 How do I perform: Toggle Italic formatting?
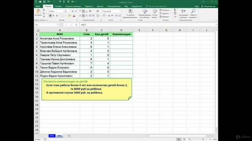click(x=54, y=16)
